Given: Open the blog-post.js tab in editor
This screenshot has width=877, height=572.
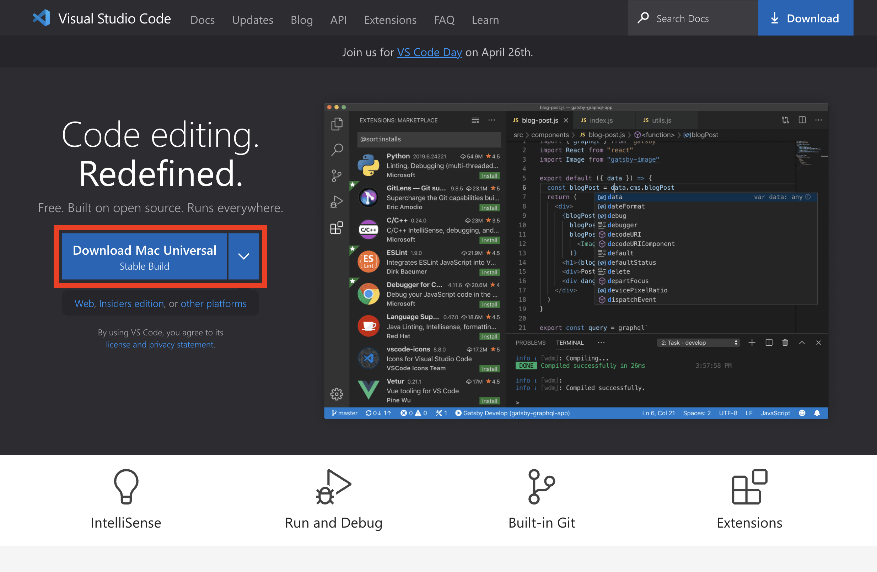Looking at the screenshot, I should click(540, 121).
